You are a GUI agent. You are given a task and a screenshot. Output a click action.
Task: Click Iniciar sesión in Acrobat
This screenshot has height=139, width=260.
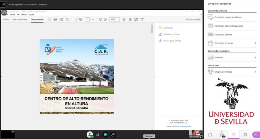193,19
